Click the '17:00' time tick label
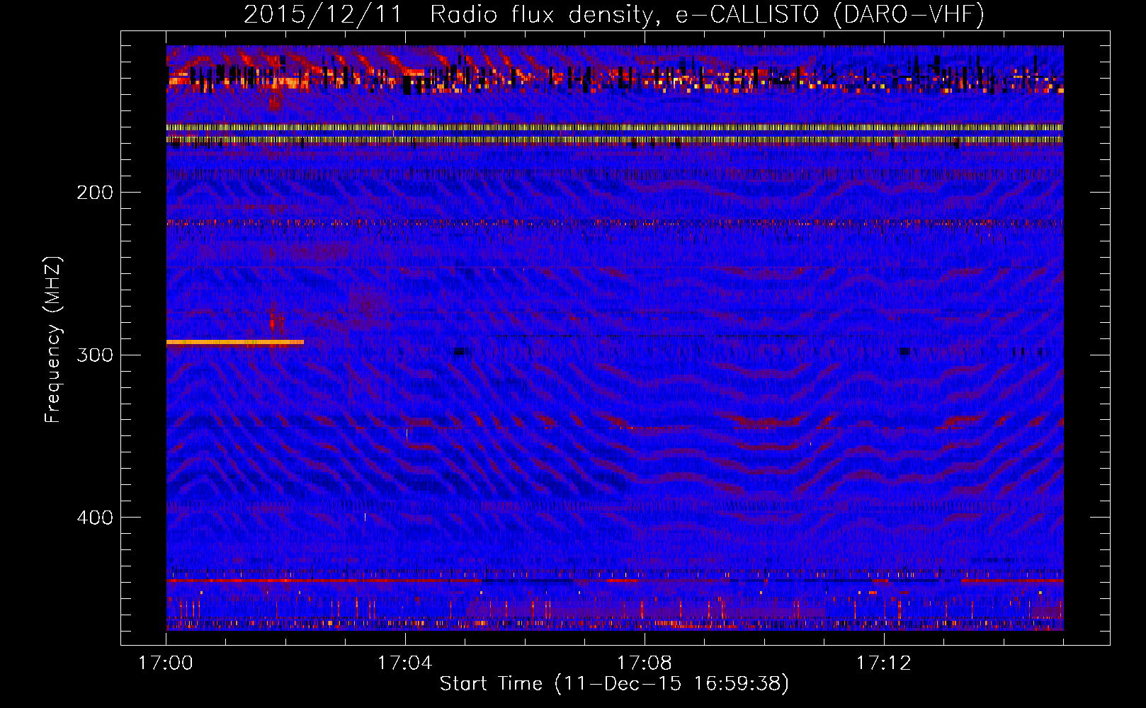1146x708 pixels. [166, 663]
